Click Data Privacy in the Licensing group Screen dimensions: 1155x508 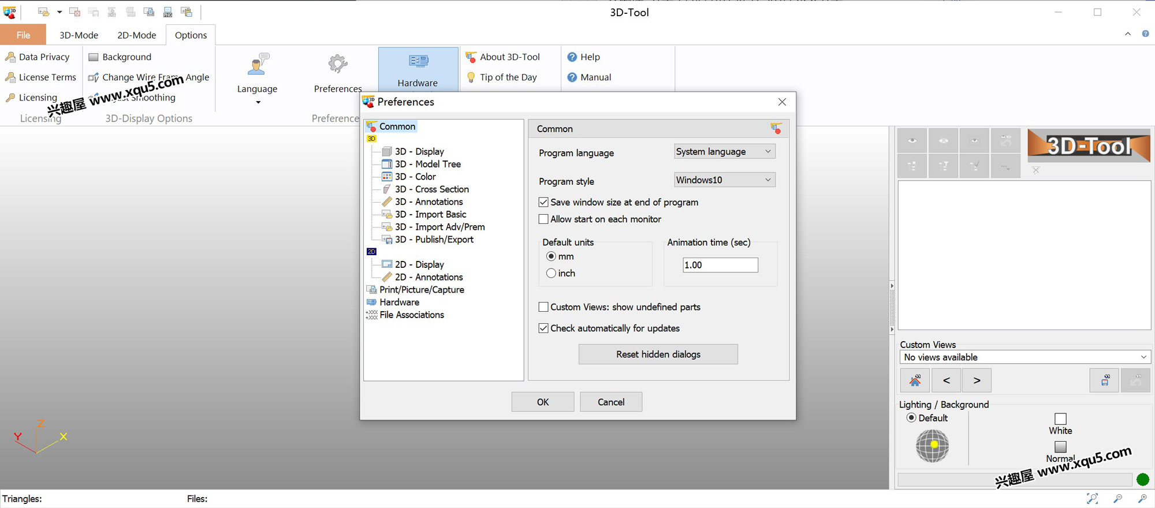coord(38,57)
